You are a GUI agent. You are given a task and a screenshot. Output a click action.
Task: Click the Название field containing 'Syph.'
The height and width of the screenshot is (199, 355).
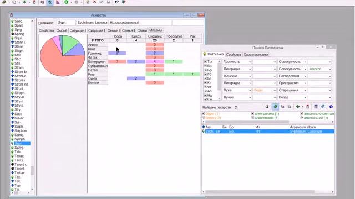click(x=65, y=23)
